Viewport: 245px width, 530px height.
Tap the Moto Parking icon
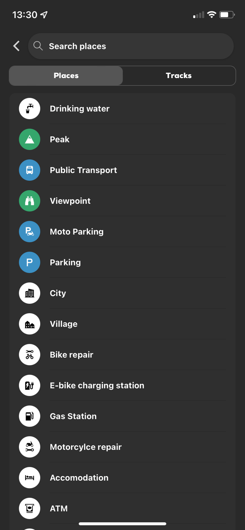pos(29,232)
